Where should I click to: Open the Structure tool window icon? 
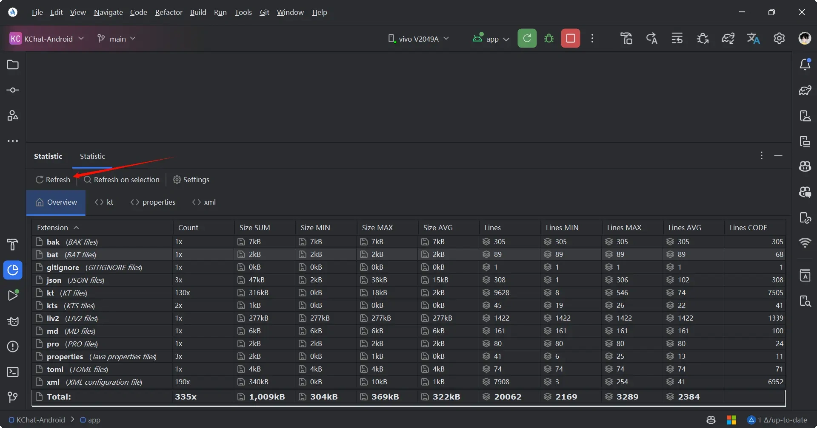pos(13,115)
